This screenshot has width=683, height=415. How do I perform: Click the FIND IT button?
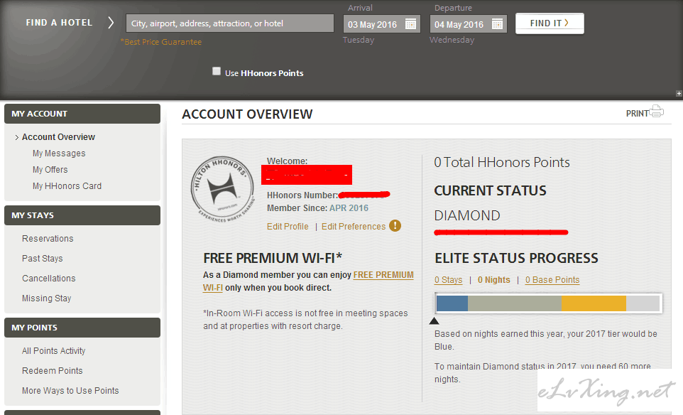pos(550,23)
